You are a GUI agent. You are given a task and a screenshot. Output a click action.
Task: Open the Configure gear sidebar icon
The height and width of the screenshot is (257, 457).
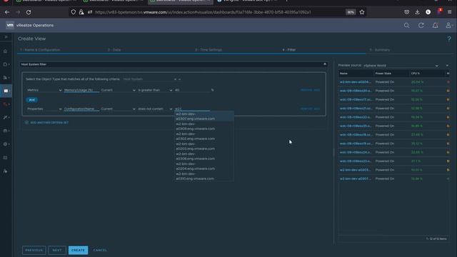5,144
